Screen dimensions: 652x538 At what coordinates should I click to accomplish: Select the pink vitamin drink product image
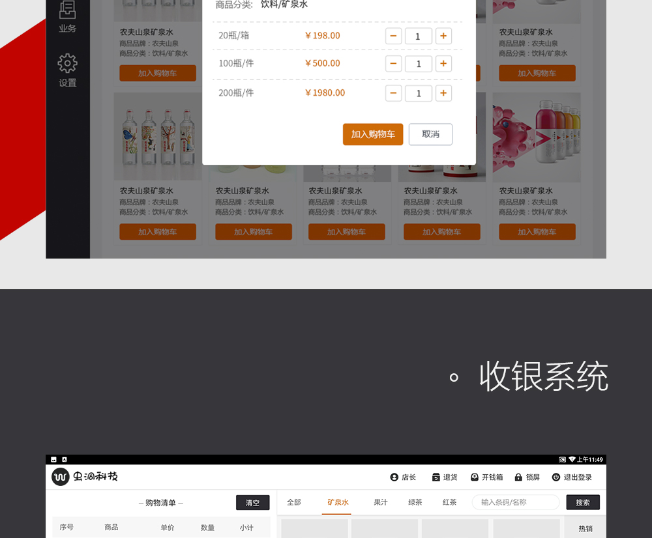click(537, 137)
